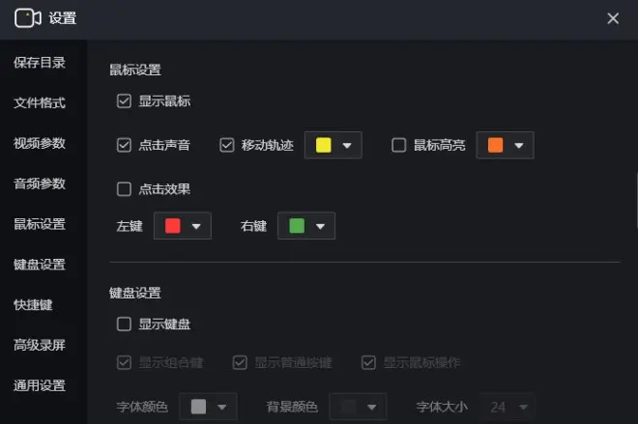Screen dimensions: 638x424
Task: Go to 视频参数 section
Action: click(40, 143)
